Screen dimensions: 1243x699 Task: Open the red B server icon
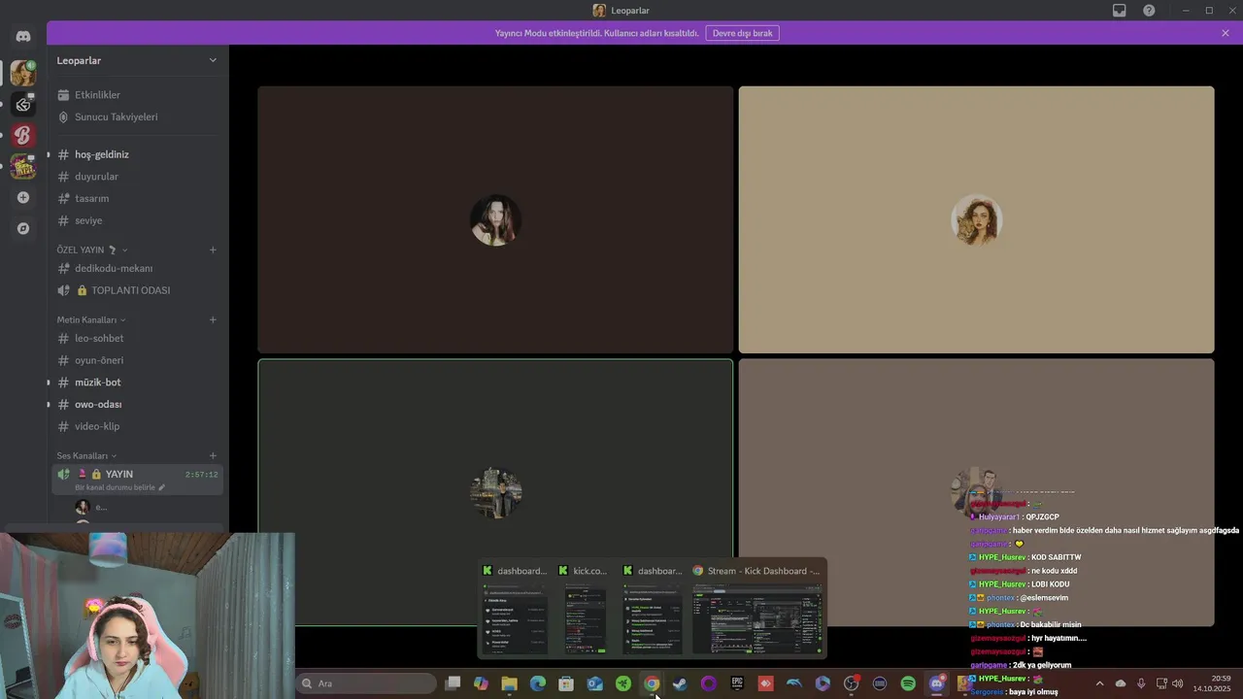pyautogui.click(x=23, y=135)
